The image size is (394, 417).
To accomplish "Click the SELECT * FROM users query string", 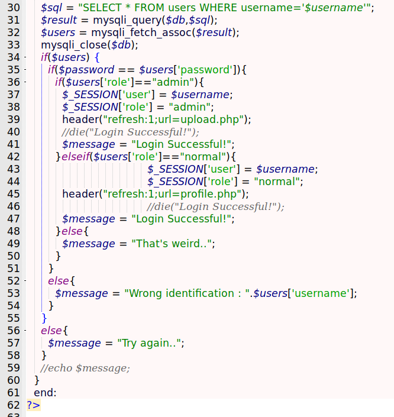I will (224, 8).
